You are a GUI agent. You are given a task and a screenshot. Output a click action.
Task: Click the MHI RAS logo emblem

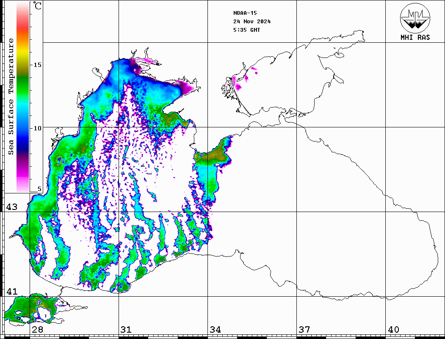[415, 18]
